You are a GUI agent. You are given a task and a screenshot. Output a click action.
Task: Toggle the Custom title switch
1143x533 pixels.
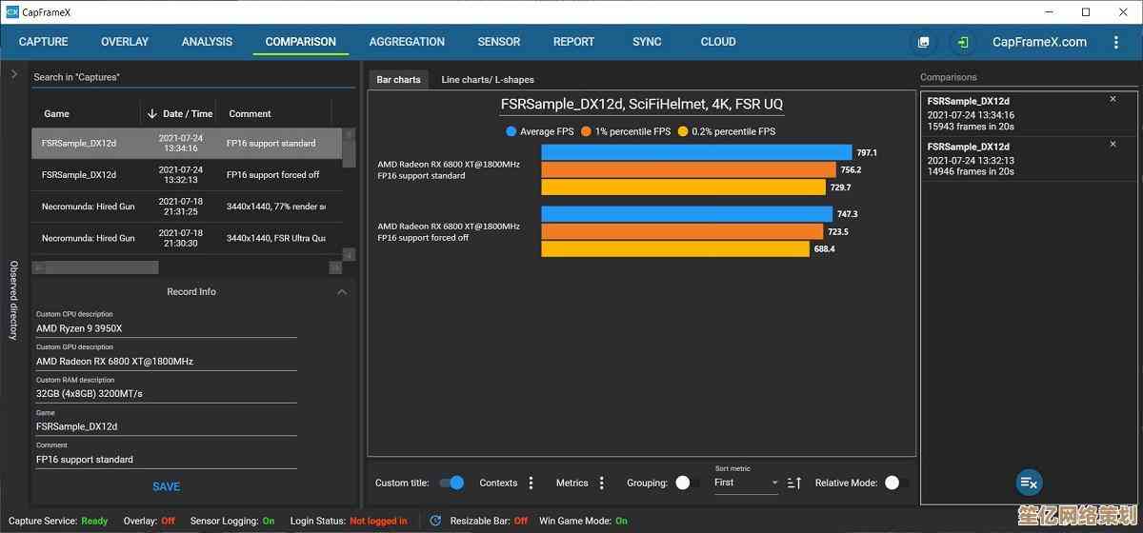(x=451, y=483)
